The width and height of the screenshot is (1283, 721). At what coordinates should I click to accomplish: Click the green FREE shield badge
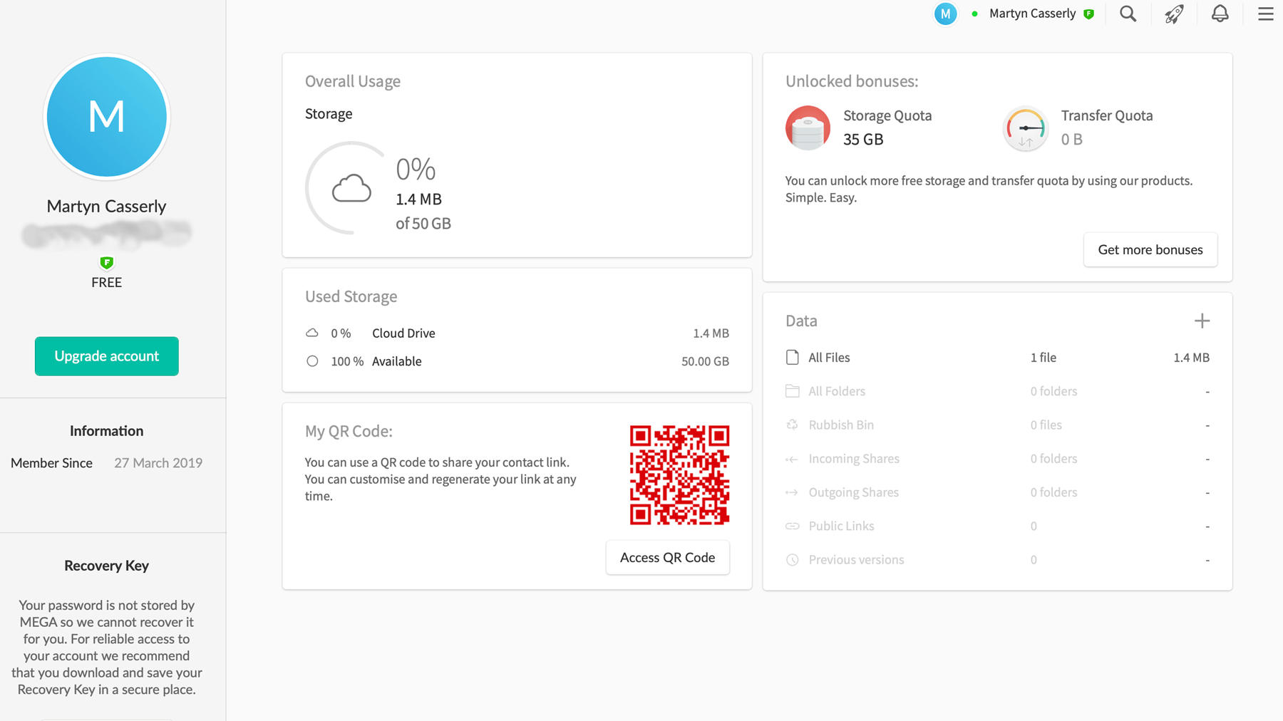coord(106,262)
